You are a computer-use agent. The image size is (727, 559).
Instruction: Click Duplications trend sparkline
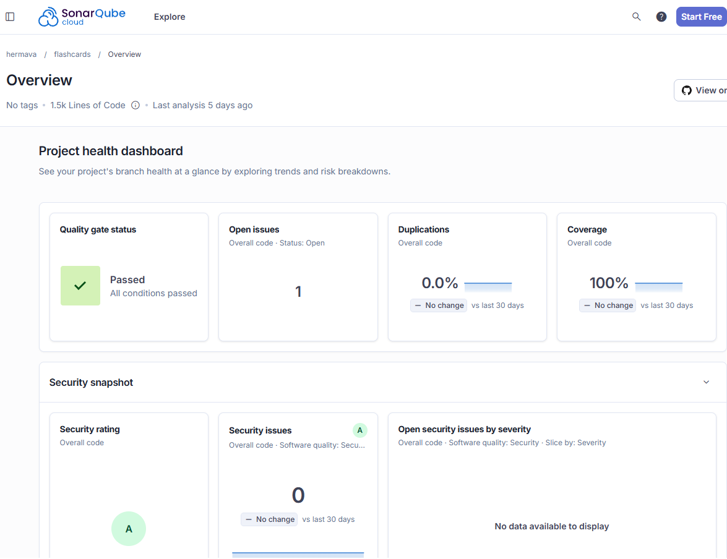point(488,286)
